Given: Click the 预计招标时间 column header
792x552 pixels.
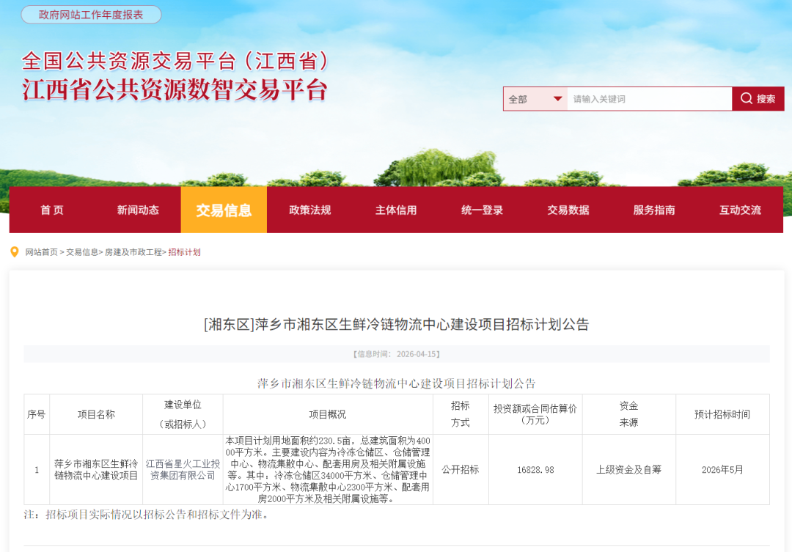Looking at the screenshot, I should pyautogui.click(x=722, y=414).
